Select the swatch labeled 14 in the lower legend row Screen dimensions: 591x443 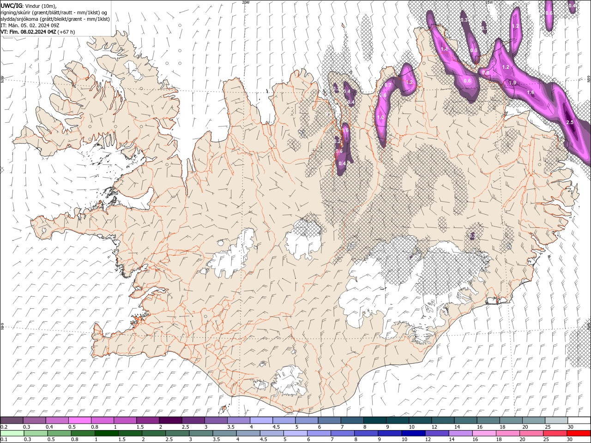(x=460, y=433)
